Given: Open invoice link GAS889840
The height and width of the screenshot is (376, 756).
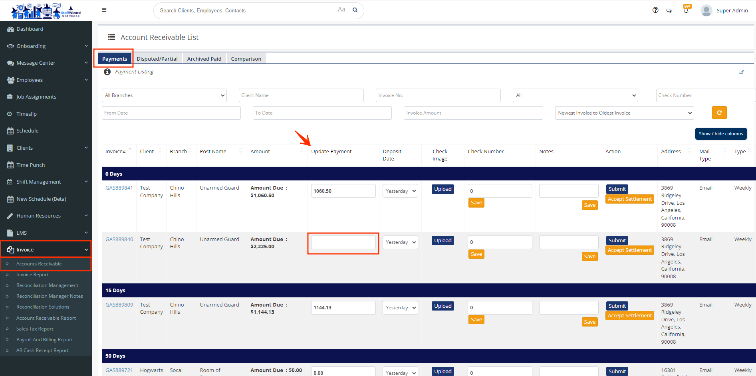Looking at the screenshot, I should (x=119, y=239).
